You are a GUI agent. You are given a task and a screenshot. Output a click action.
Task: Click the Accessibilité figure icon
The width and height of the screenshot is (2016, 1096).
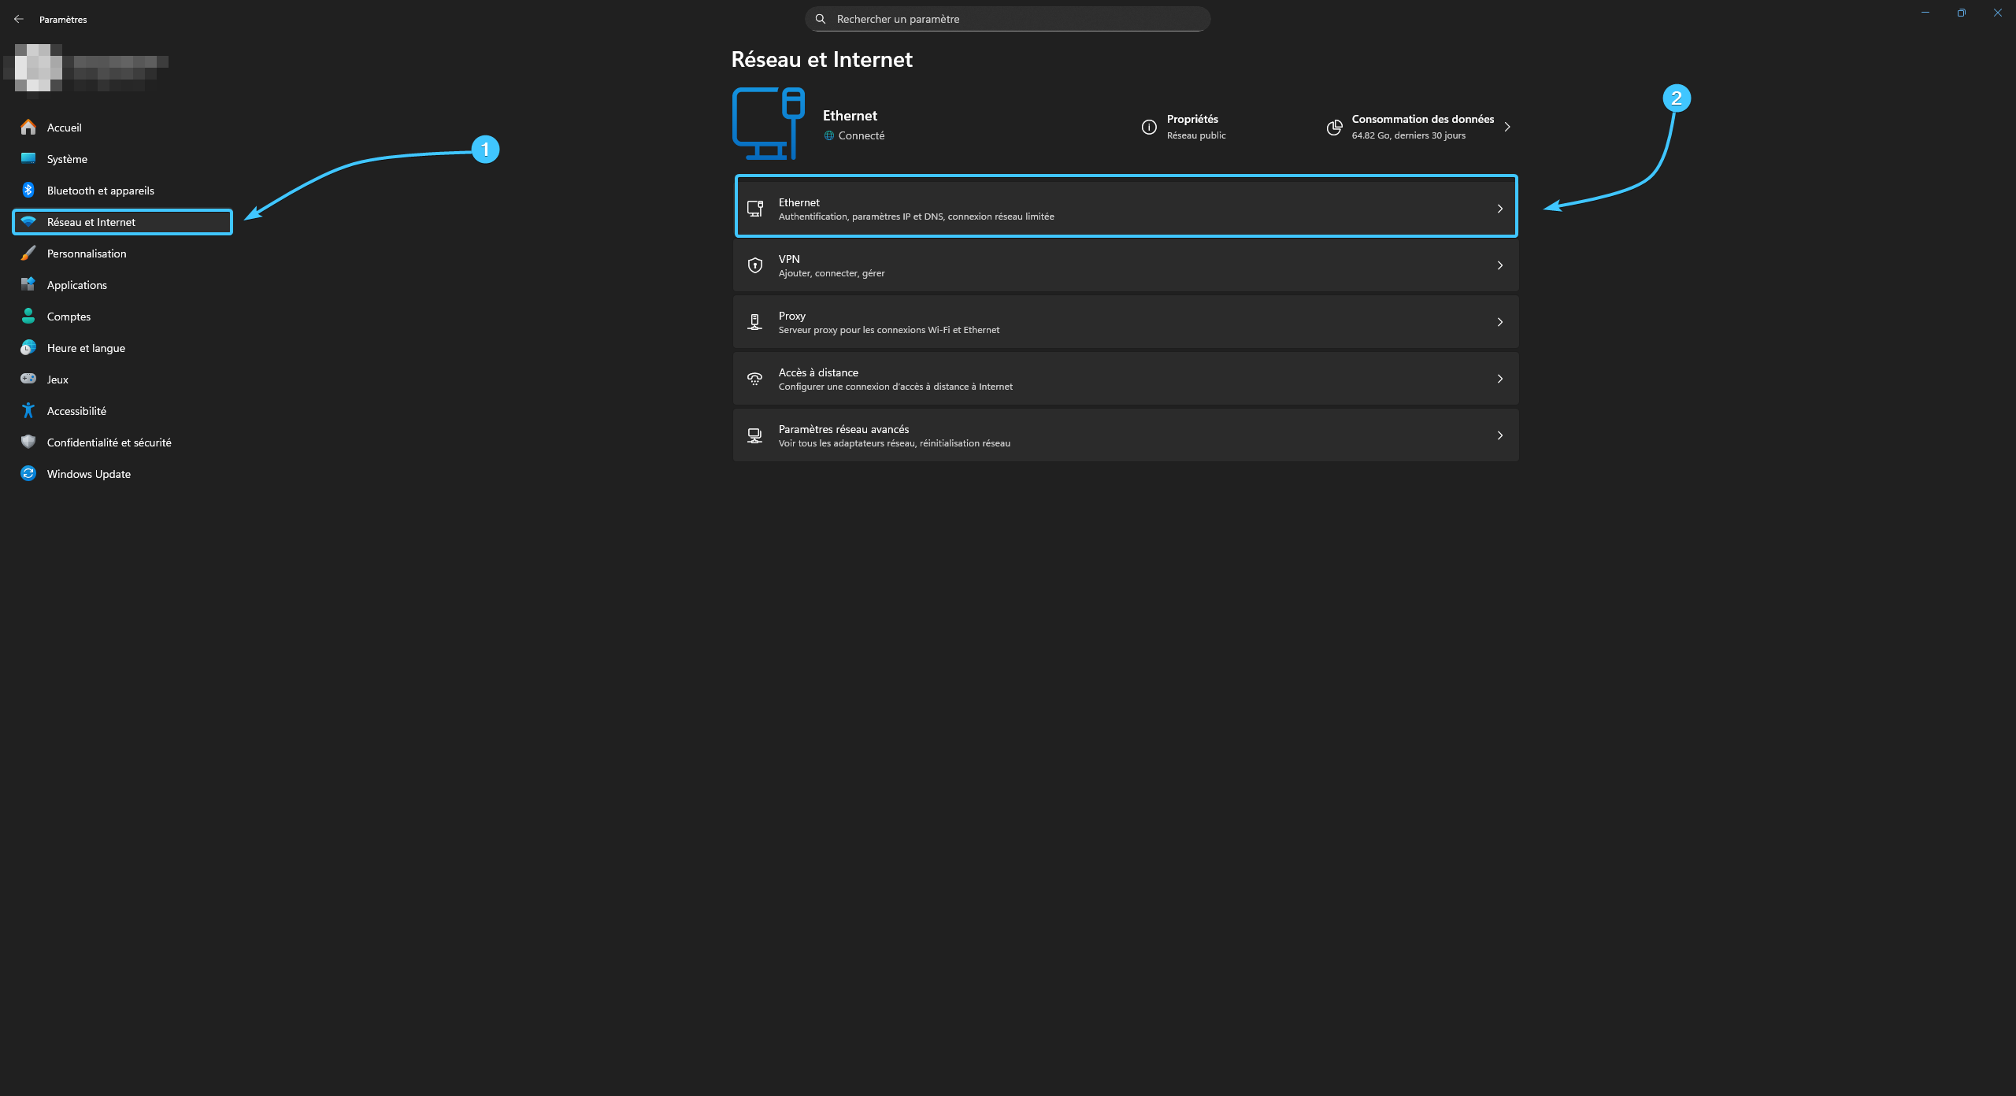pos(28,410)
